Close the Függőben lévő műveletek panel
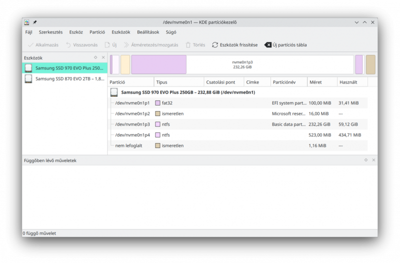Image resolution: width=400 pixels, height=263 pixels. pyautogui.click(x=373, y=160)
